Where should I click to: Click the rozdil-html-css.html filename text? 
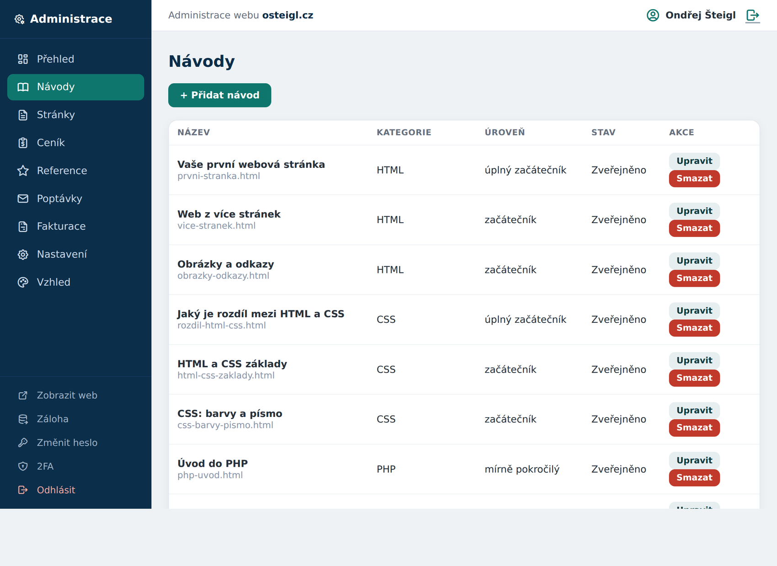[222, 326]
